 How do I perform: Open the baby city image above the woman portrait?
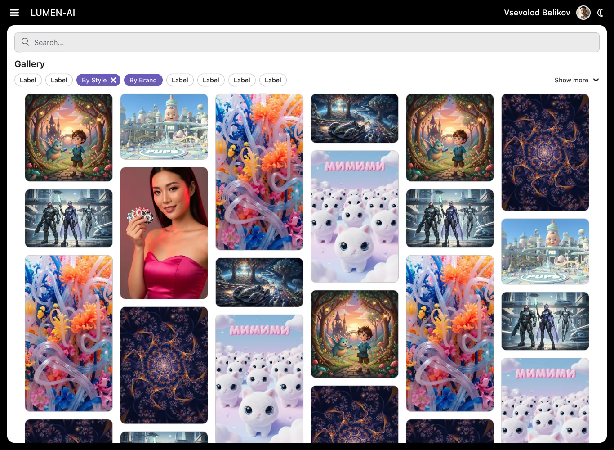pos(164,126)
